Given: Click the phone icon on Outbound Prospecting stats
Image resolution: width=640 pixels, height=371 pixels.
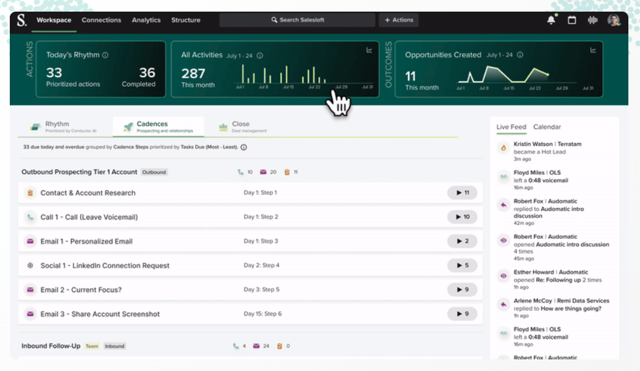Looking at the screenshot, I should point(239,172).
